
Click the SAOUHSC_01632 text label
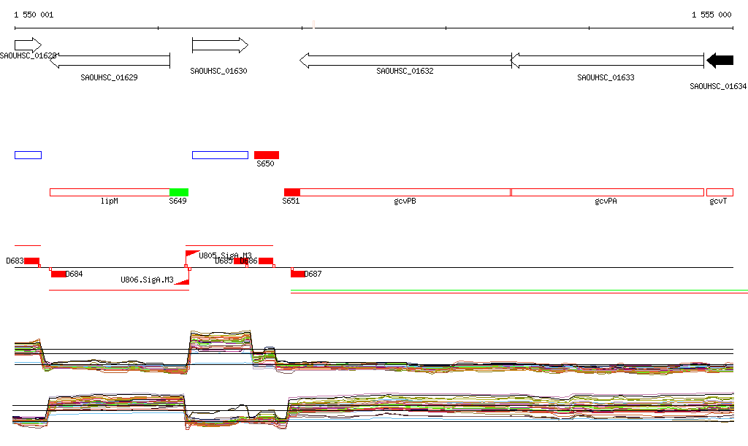pos(405,71)
